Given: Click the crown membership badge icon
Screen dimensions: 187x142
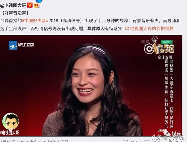Looking at the screenshot, I should [x=37, y=5].
